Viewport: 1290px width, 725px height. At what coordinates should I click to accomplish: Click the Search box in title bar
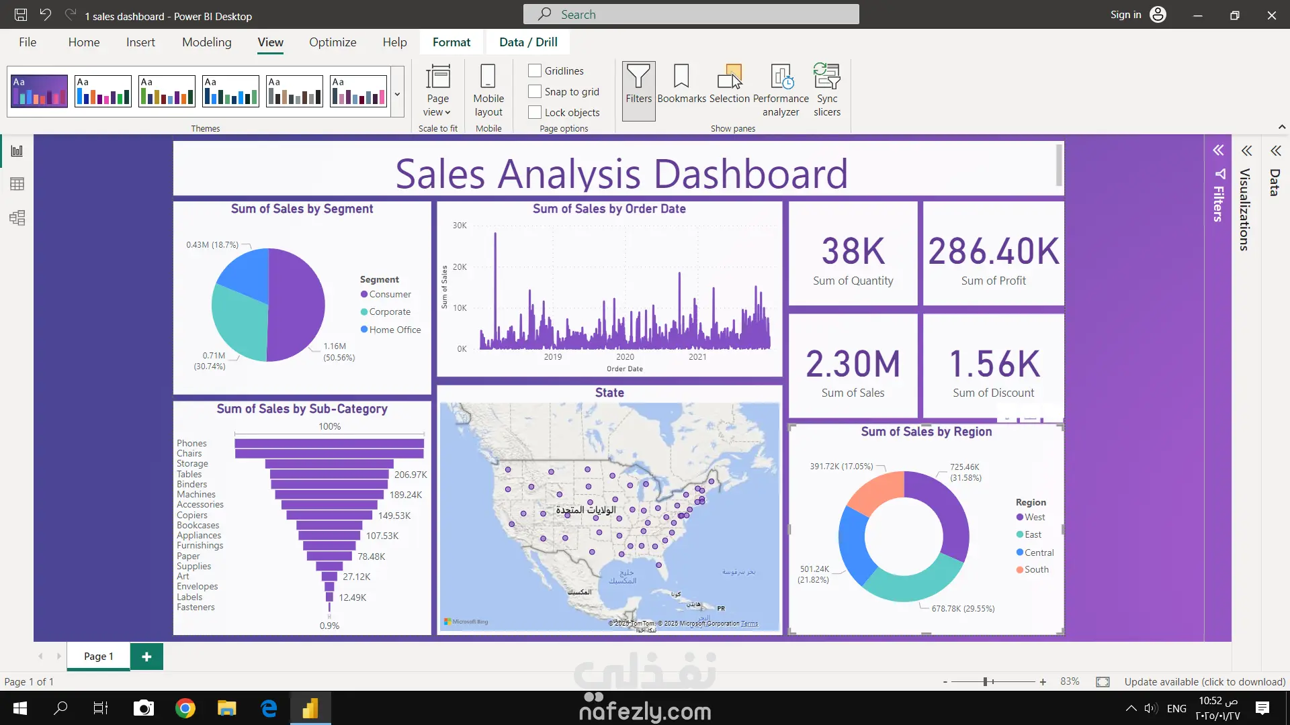click(x=691, y=14)
